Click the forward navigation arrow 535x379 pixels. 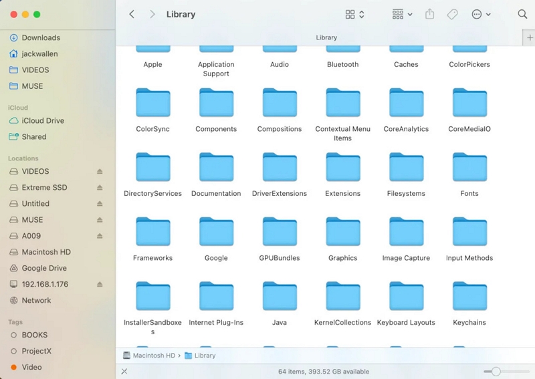152,14
